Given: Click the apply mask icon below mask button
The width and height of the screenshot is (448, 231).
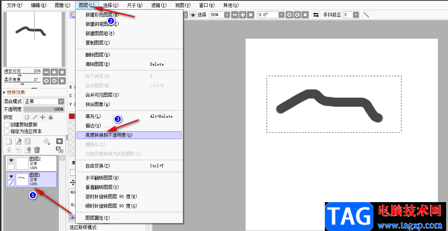Looking at the screenshot, I should [x=59, y=150].
